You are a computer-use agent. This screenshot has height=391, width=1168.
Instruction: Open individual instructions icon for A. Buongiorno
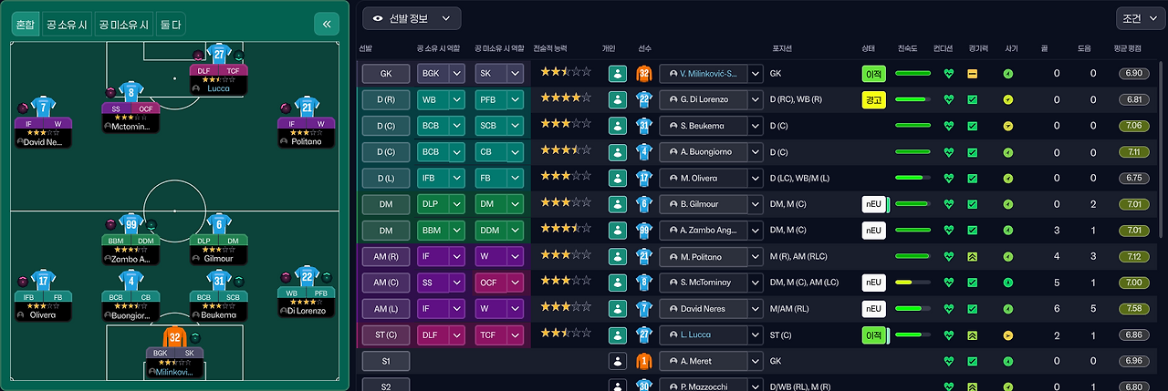[618, 152]
